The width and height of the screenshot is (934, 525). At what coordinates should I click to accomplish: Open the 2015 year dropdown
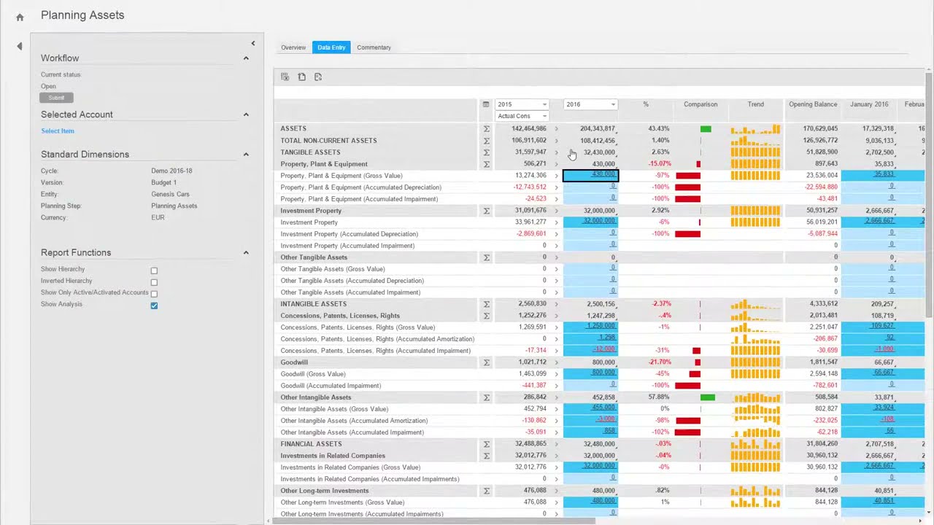pos(522,104)
